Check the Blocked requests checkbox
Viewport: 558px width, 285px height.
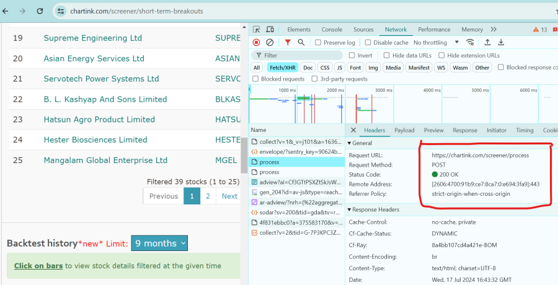click(255, 79)
